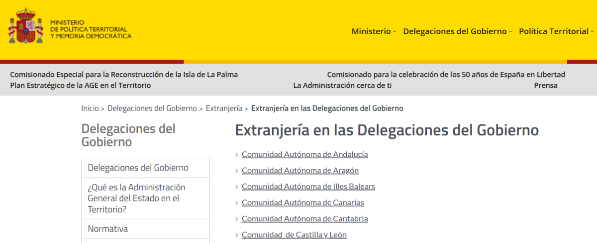Select Extranjería breadcrumb link
Screen dimensions: 597x243
click(x=224, y=108)
